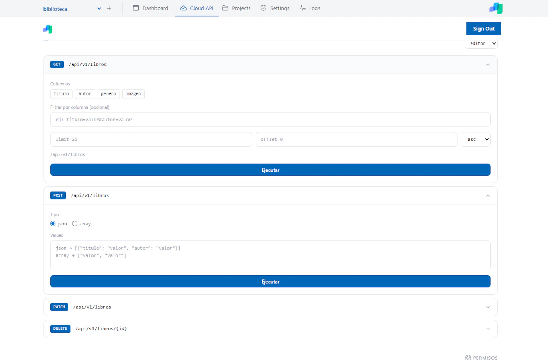Focus the filter by column input
548x362 pixels.
click(270, 120)
